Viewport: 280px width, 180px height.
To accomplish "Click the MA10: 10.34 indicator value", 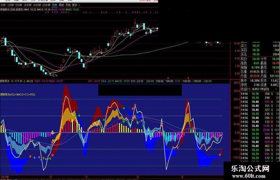I will tap(44, 10).
